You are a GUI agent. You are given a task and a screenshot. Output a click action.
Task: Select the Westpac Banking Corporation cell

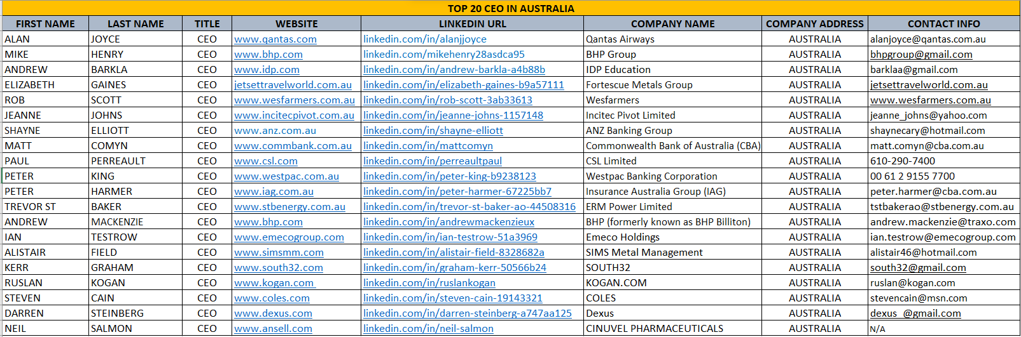click(x=673, y=176)
